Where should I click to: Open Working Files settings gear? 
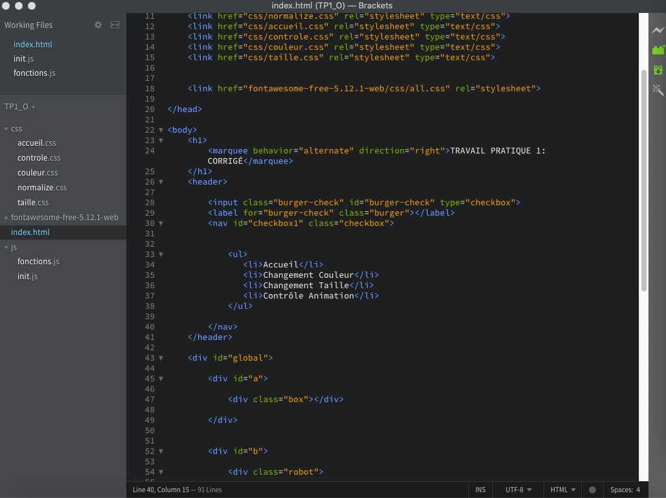[98, 25]
